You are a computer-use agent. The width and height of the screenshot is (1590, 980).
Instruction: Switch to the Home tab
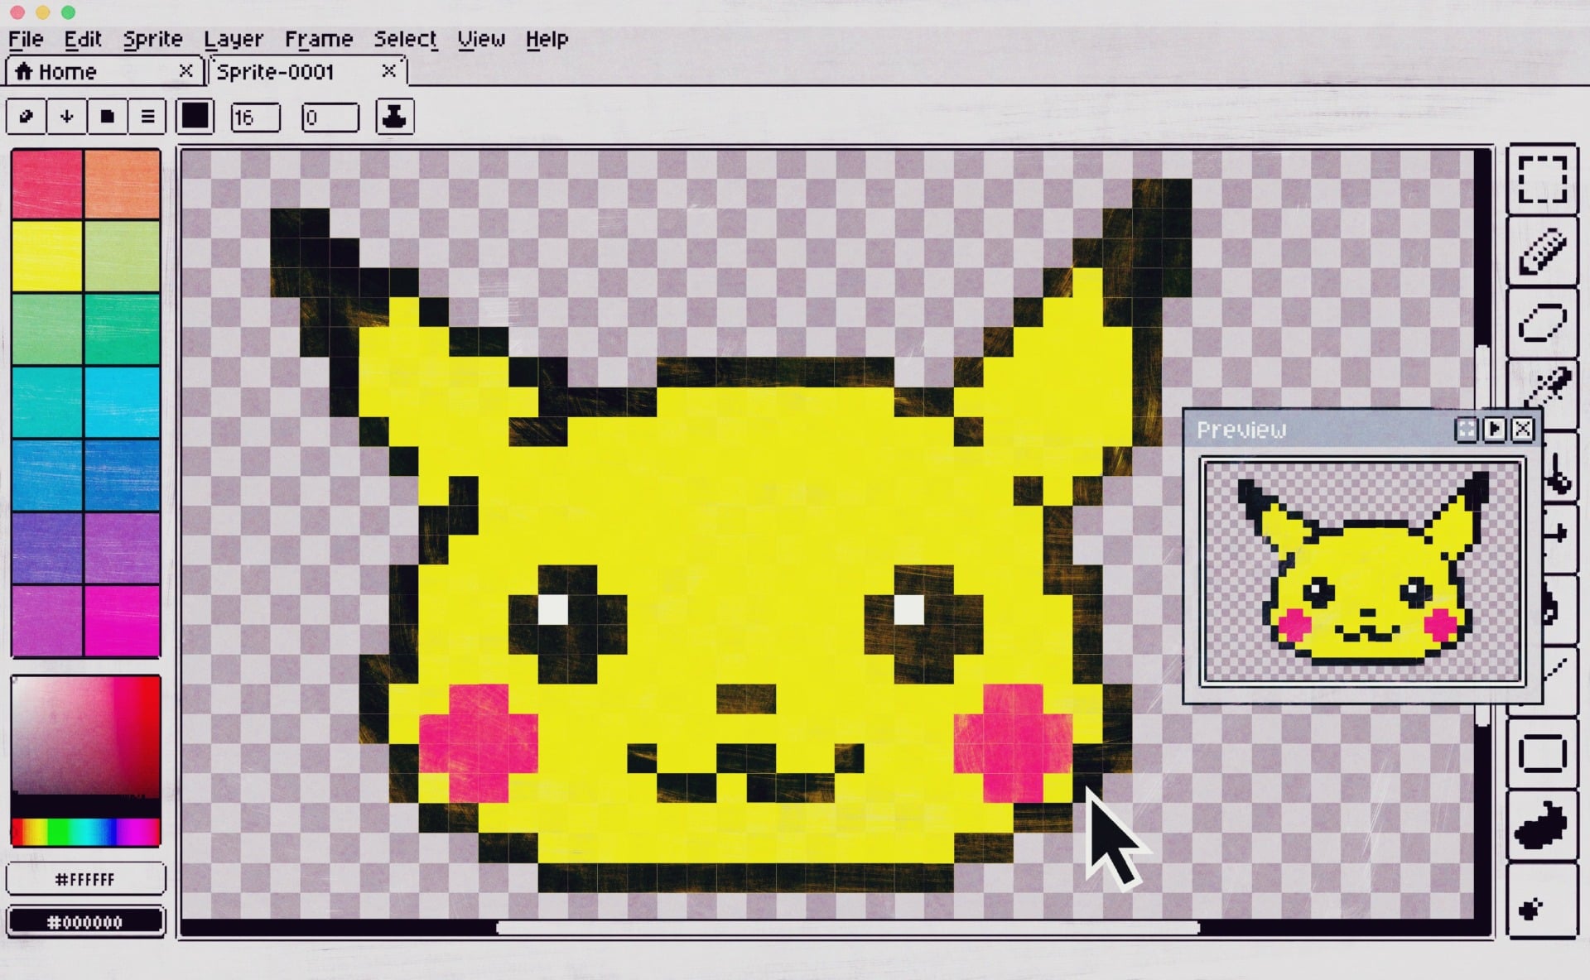68,72
